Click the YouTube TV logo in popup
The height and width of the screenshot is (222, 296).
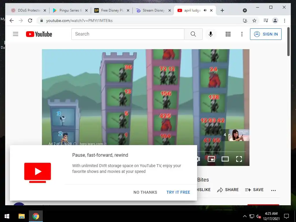(38, 173)
